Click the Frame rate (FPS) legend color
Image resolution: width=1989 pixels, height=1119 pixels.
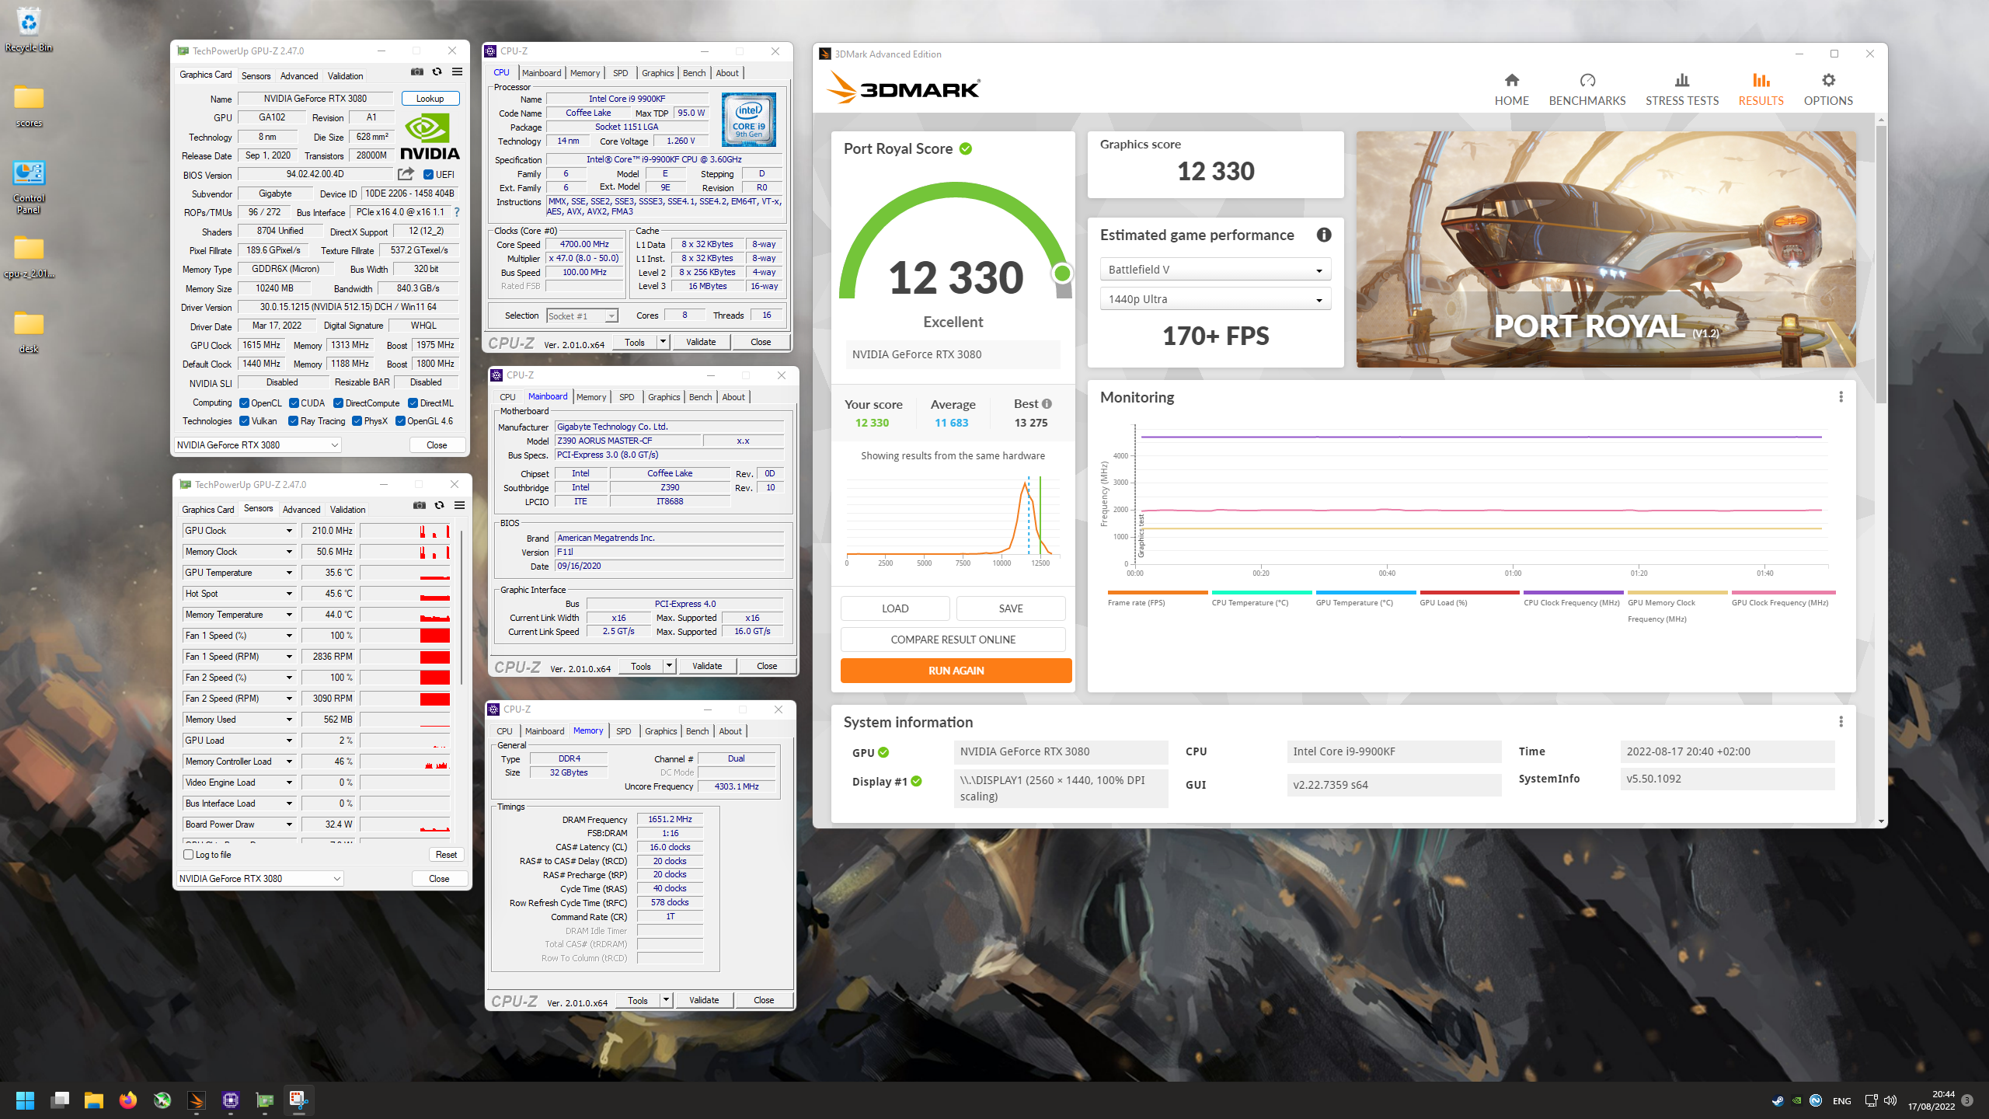[1158, 592]
